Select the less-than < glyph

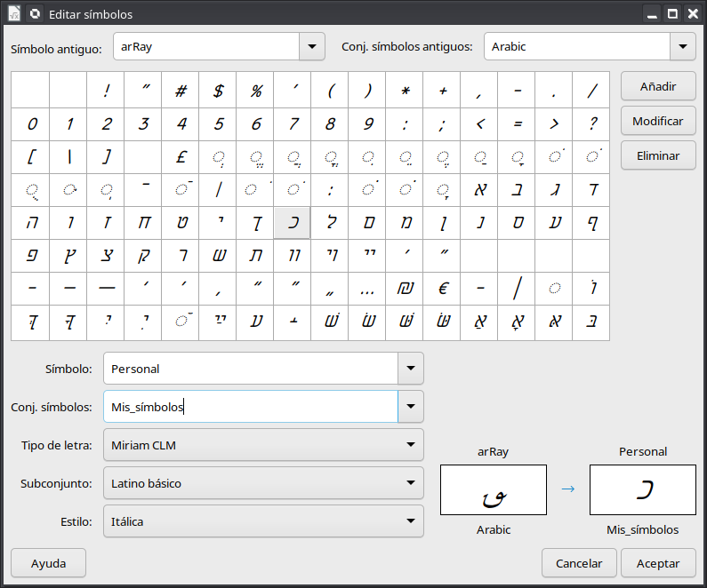coord(479,123)
